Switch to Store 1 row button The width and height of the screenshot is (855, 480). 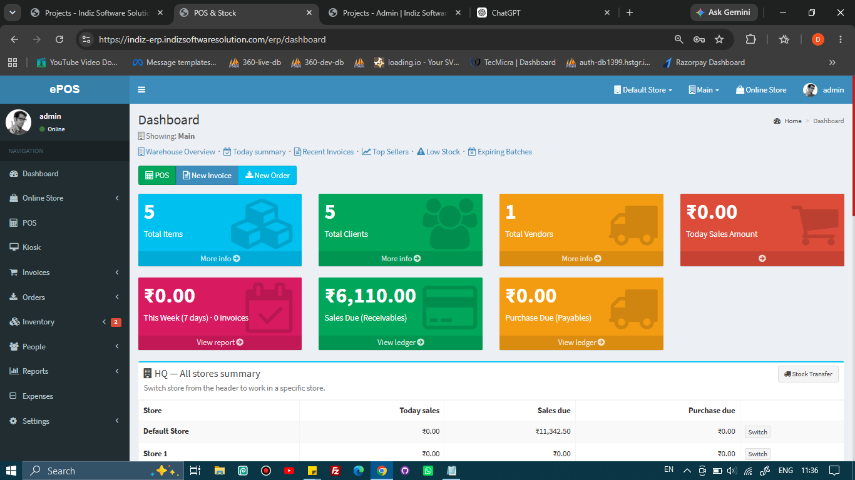(757, 454)
